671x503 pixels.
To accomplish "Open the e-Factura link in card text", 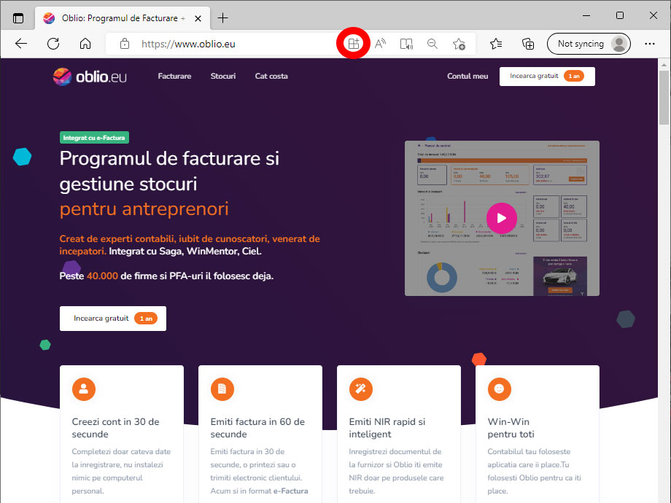I will (291, 491).
